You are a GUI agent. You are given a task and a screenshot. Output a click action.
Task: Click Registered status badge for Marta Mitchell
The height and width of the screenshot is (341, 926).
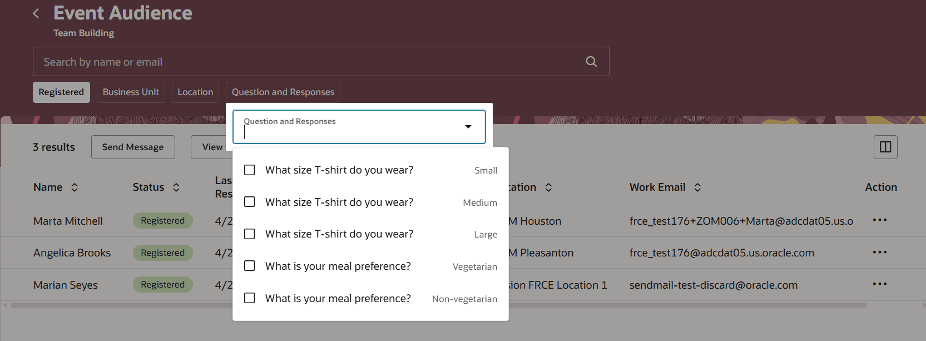[x=162, y=220]
